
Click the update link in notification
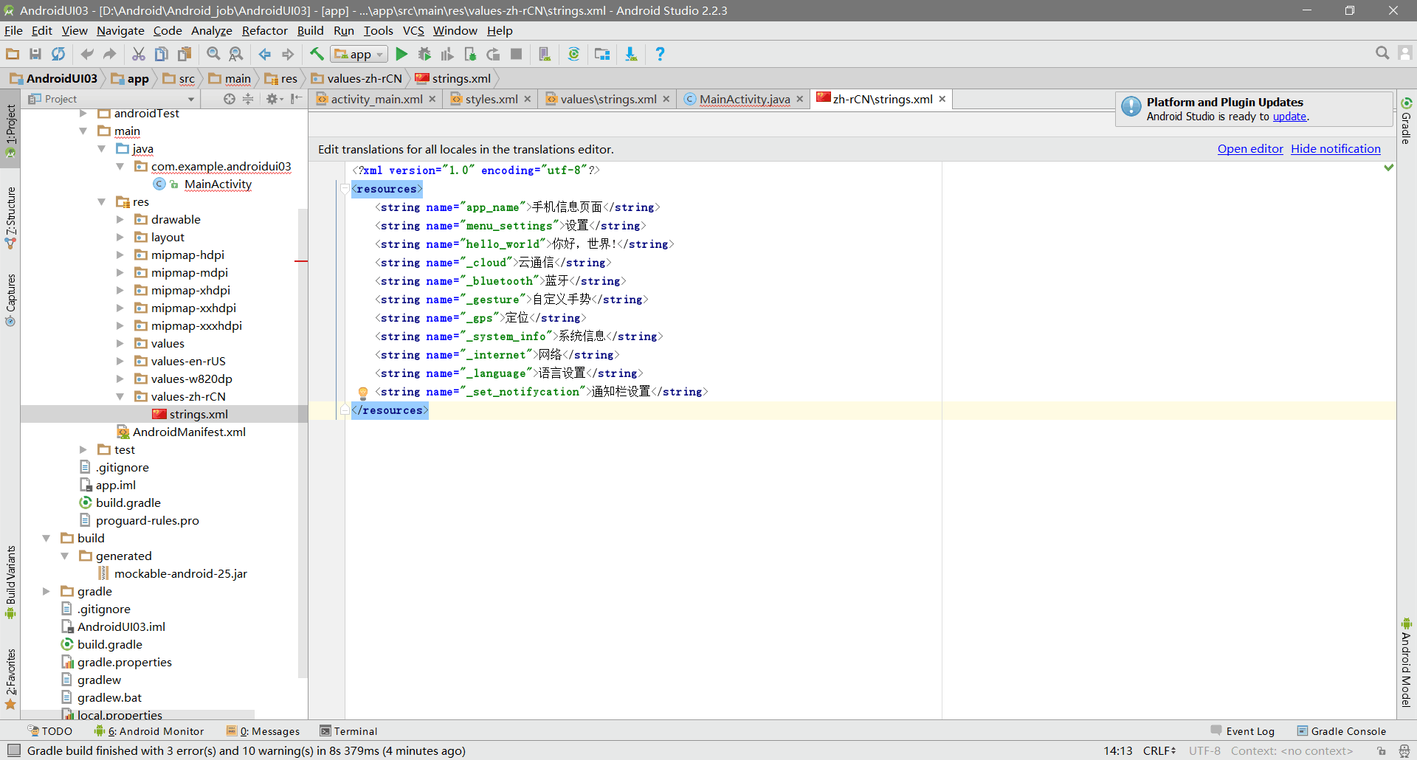(x=1289, y=117)
